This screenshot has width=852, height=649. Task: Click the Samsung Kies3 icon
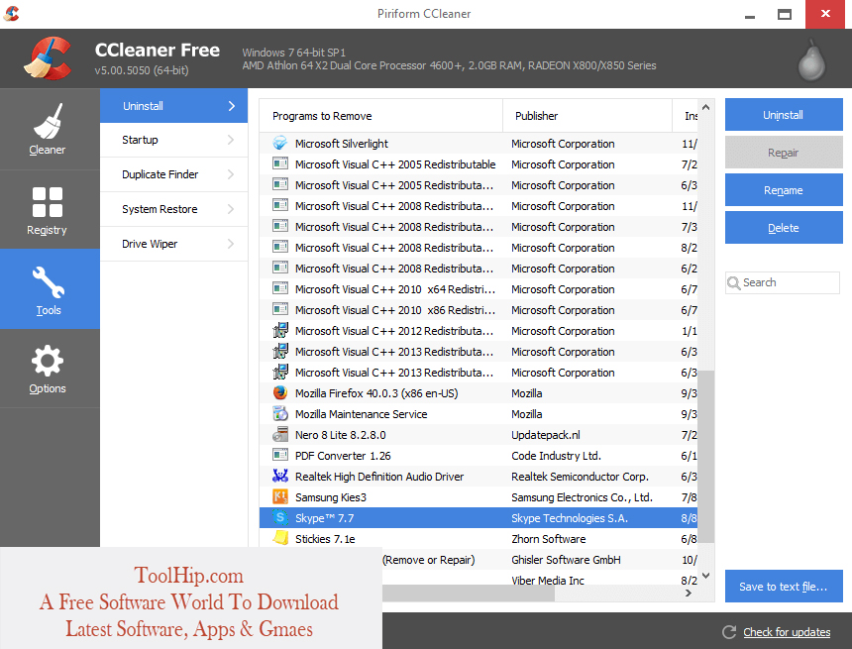[279, 496]
